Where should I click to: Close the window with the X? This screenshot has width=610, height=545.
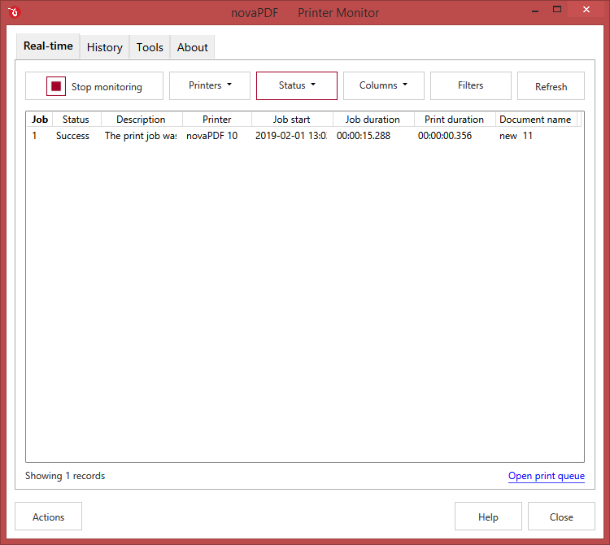[x=586, y=10]
